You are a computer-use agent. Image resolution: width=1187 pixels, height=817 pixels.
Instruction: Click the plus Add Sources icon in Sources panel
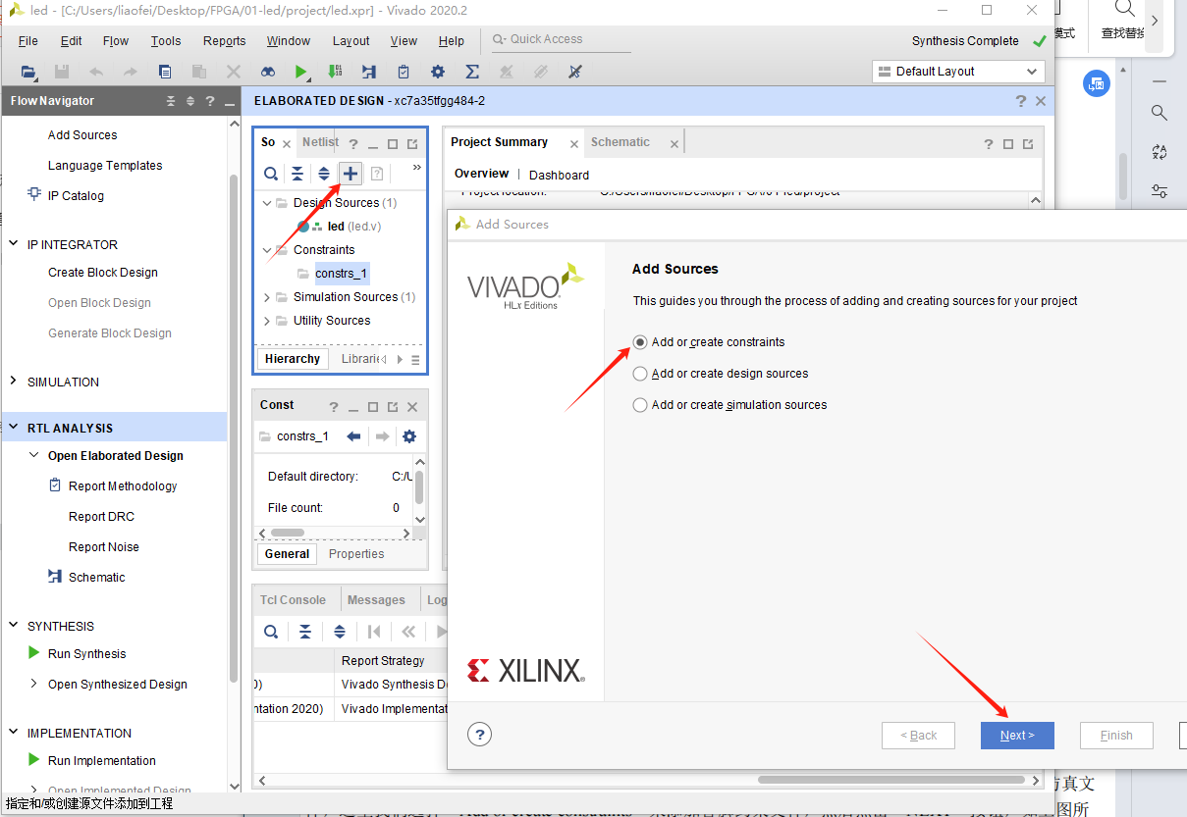(x=351, y=174)
